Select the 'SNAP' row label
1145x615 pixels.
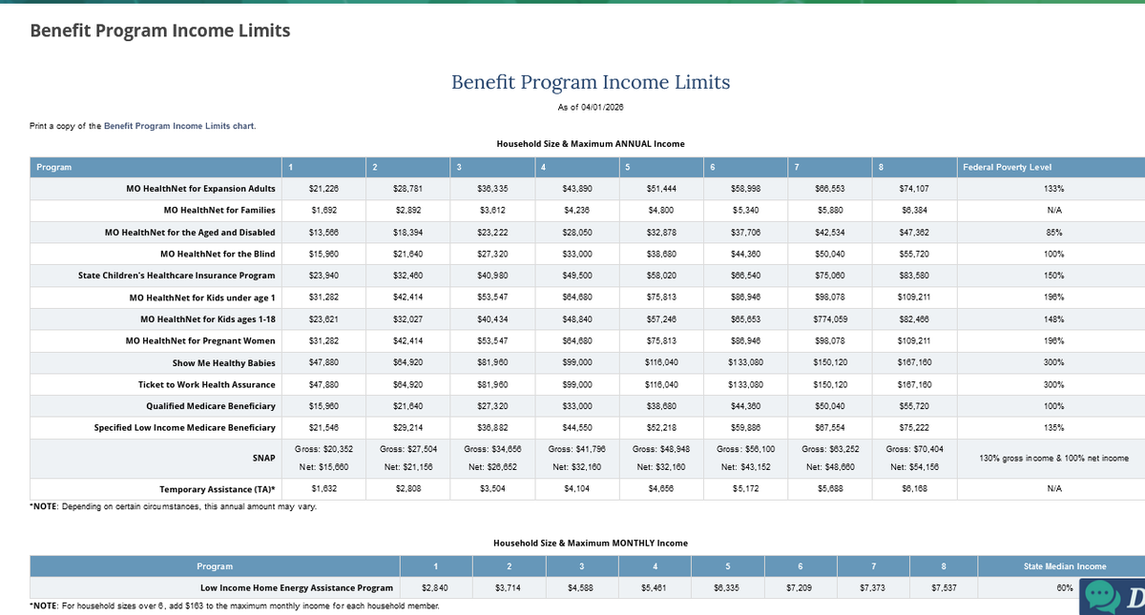tap(263, 458)
